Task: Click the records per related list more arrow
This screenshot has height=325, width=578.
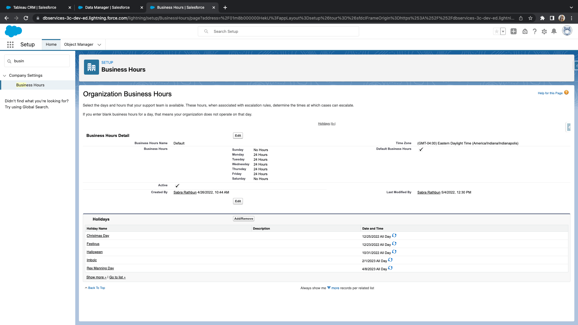Action: coord(329,288)
